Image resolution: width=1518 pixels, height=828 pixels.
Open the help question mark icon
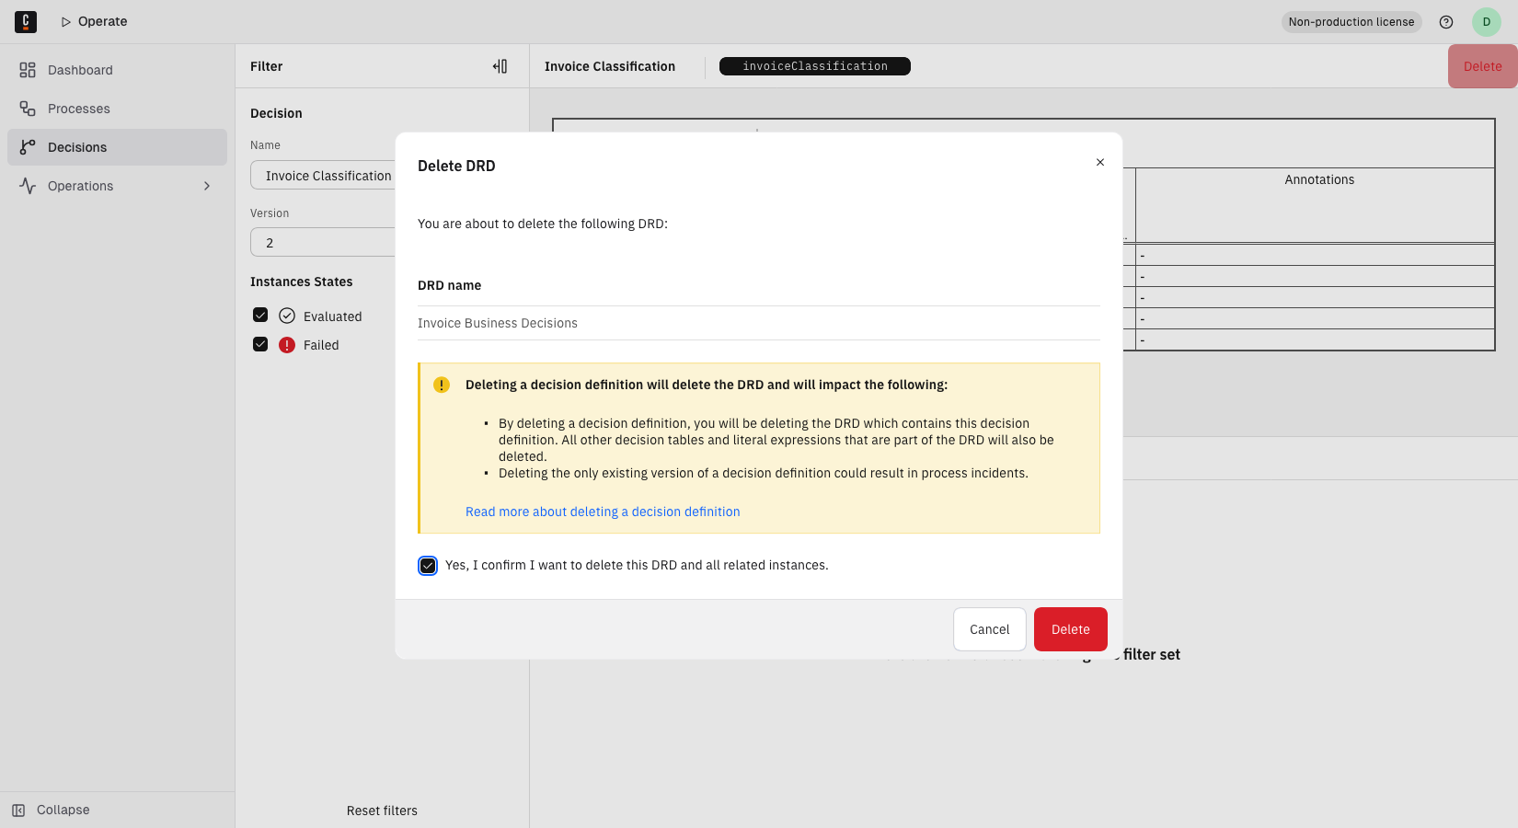(1446, 22)
